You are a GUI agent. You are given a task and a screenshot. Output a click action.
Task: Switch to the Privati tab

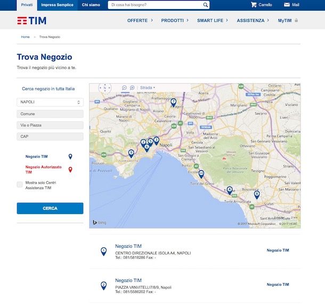[27, 5]
